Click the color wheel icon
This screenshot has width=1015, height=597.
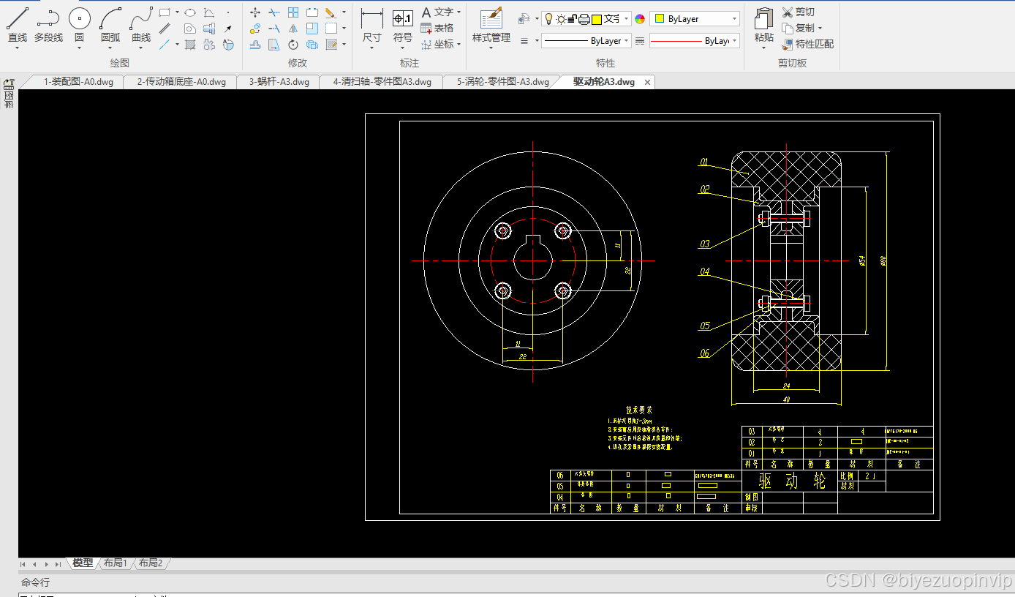point(640,19)
